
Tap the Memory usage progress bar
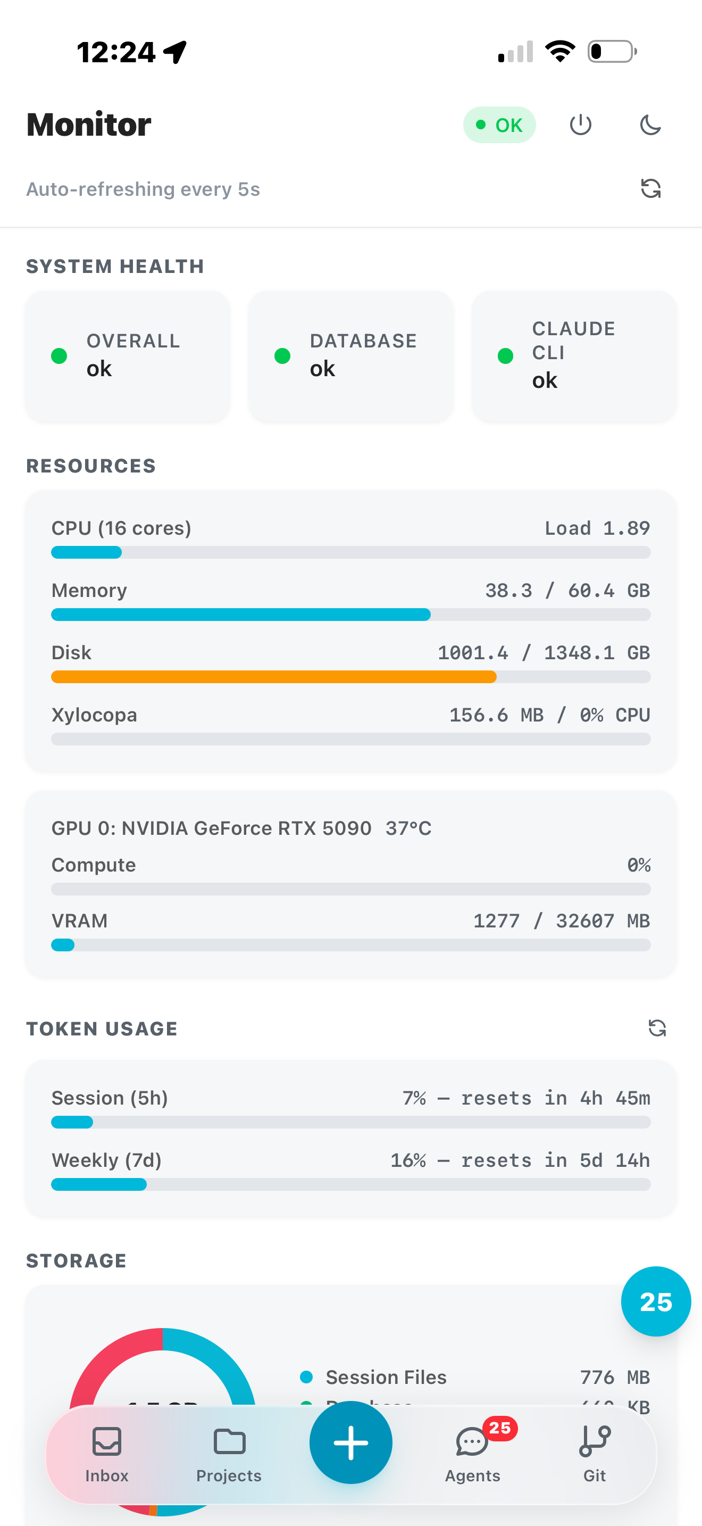pos(351,615)
